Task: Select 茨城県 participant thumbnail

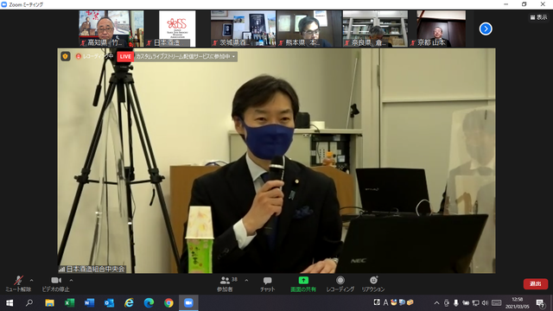Action: 243,29
